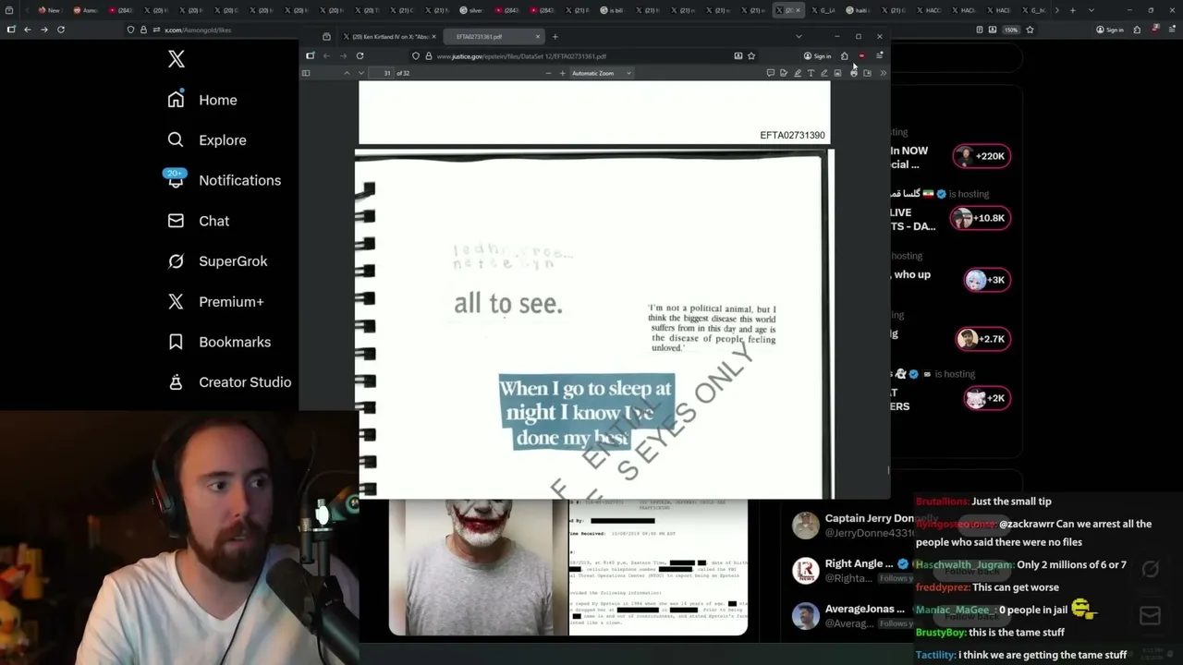Open tracking protection shield in front window
Screen dimensions: 1183x665
coord(416,56)
